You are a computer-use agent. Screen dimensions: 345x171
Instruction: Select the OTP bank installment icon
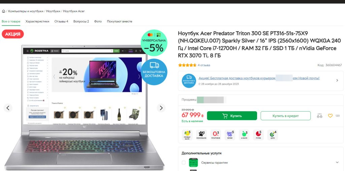pos(273,135)
